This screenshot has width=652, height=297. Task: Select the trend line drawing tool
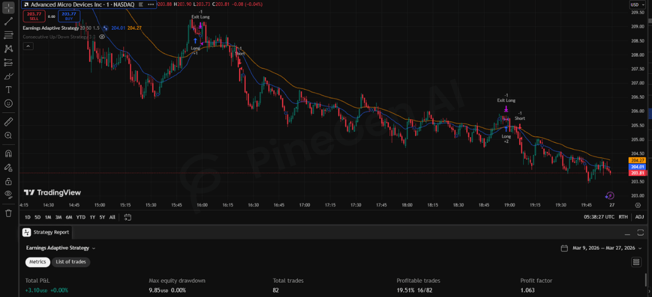9,21
